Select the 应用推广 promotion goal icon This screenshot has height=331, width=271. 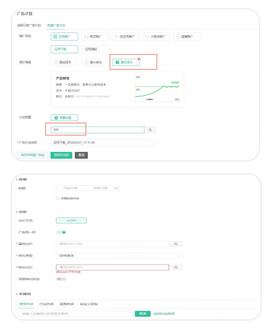pyautogui.click(x=55, y=37)
